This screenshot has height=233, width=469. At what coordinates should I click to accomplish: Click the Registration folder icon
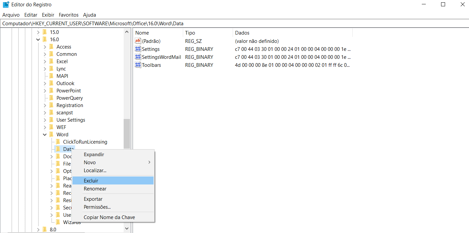point(51,105)
